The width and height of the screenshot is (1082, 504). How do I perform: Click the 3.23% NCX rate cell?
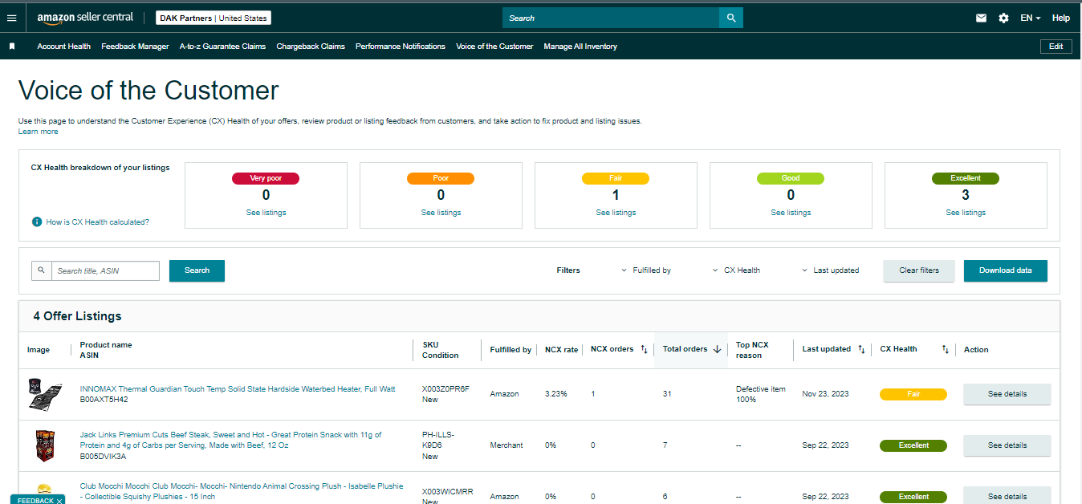[x=555, y=394]
